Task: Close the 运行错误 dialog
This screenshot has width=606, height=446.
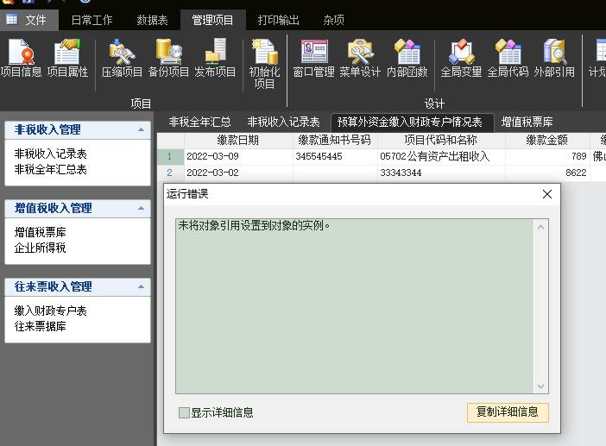Action: click(x=547, y=194)
